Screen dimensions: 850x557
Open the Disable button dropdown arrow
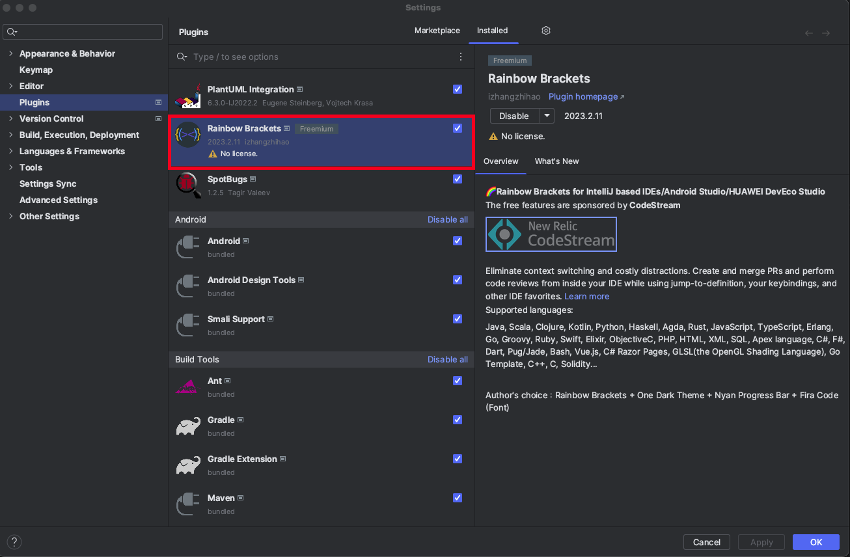coord(547,116)
